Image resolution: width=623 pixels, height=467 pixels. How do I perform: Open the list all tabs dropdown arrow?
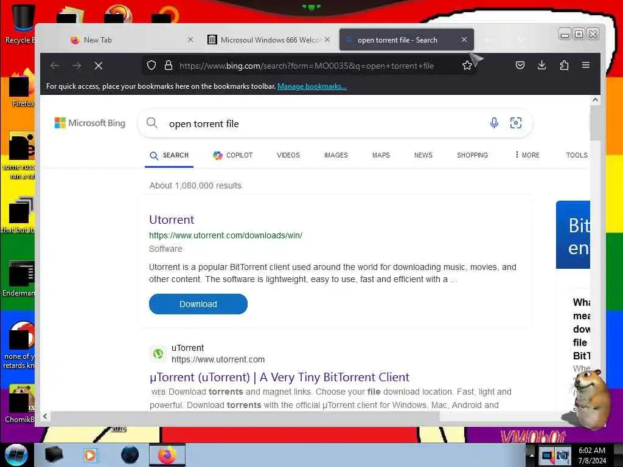click(521, 40)
